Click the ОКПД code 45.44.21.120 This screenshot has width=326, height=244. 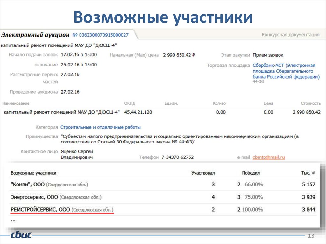(x=138, y=112)
